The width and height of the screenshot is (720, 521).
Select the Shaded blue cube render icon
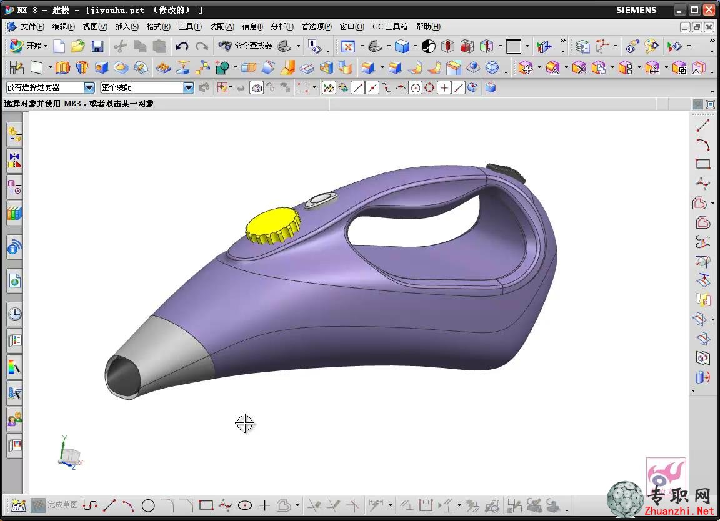click(402, 46)
